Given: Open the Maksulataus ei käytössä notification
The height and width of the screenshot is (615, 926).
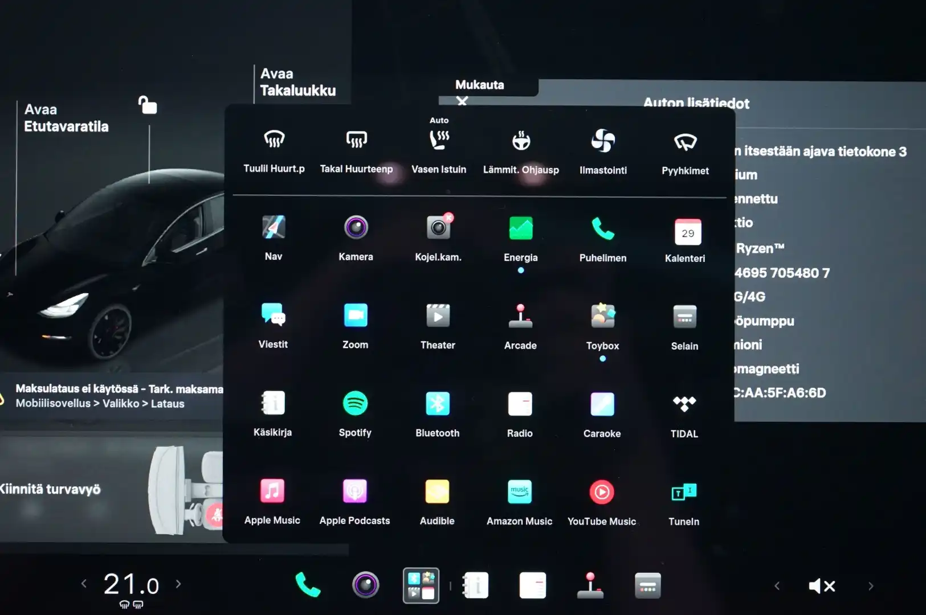Looking at the screenshot, I should tap(112, 396).
